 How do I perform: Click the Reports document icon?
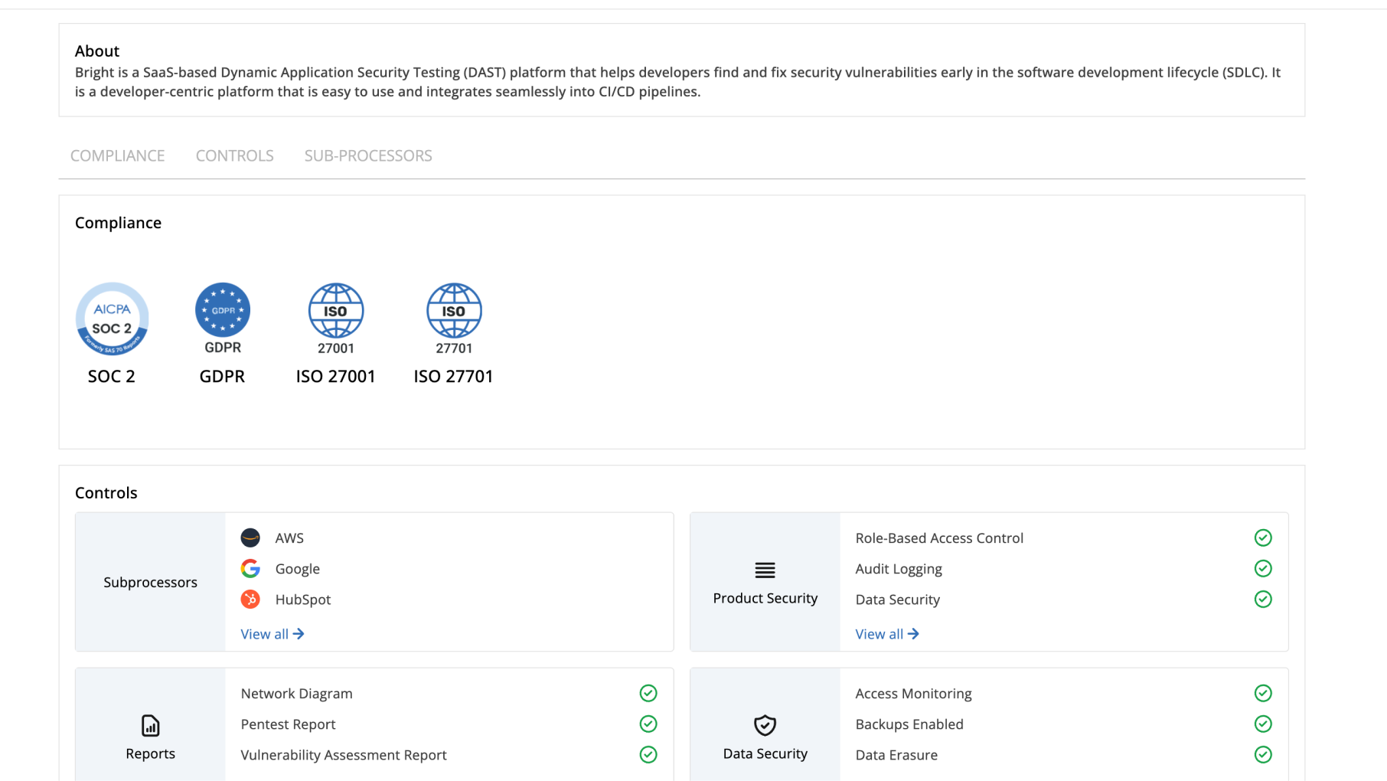click(150, 725)
